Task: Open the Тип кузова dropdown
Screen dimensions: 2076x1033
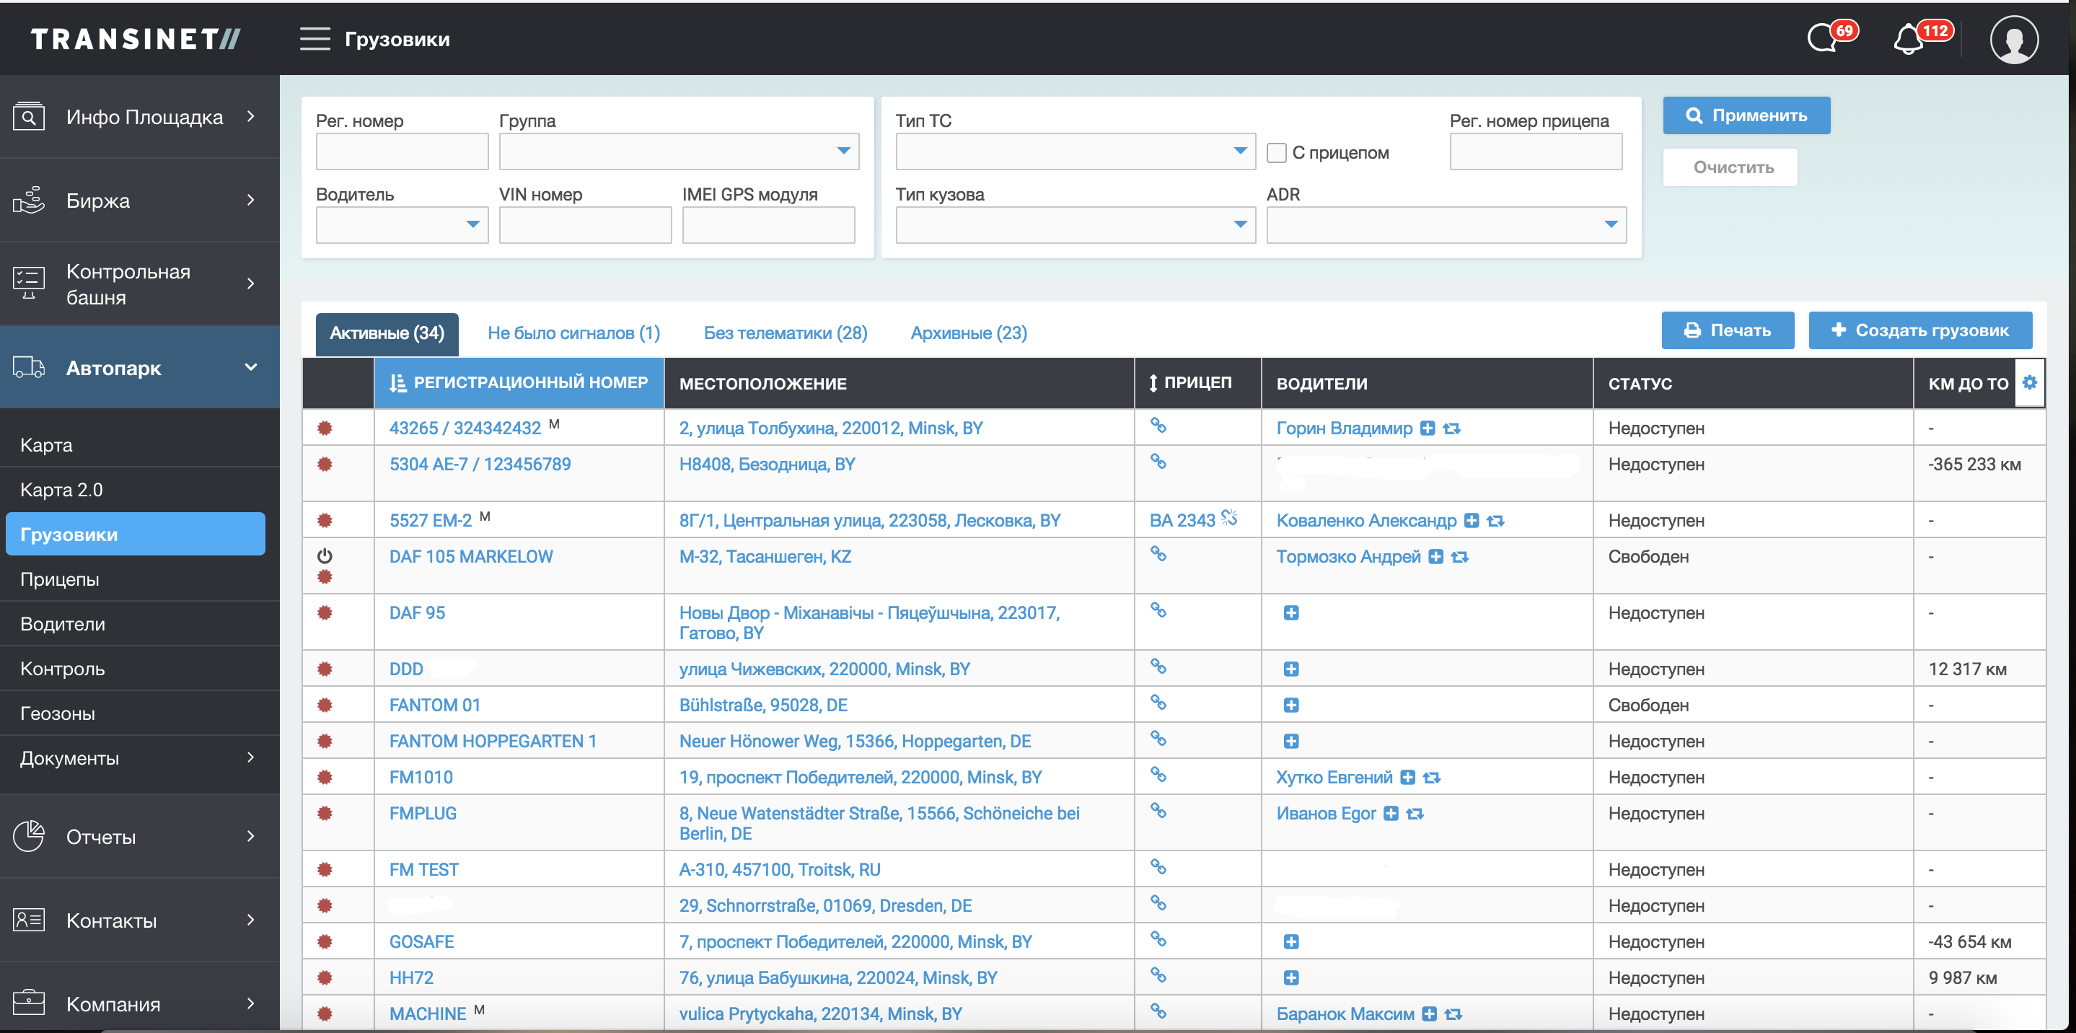Action: (x=1075, y=225)
